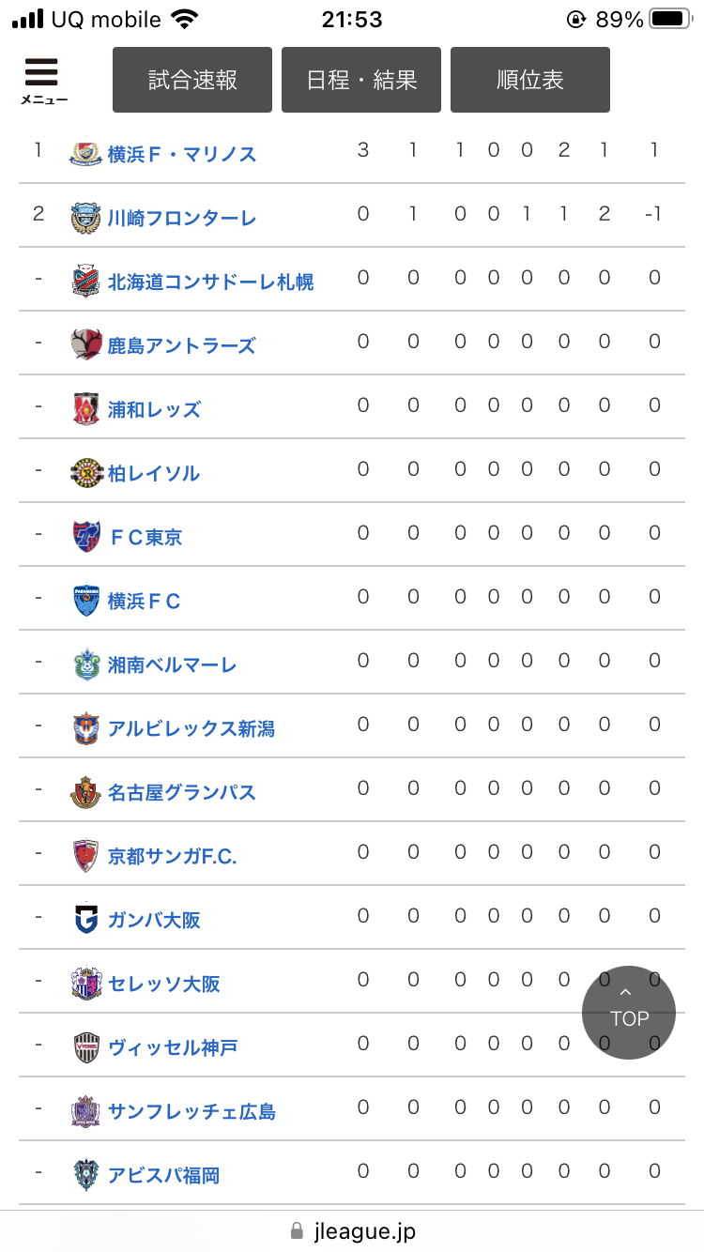Select the 順位表 tab
The height and width of the screenshot is (1252, 704).
tap(530, 80)
